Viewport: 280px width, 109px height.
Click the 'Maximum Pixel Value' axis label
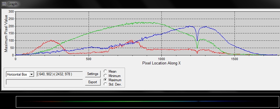point(6,33)
